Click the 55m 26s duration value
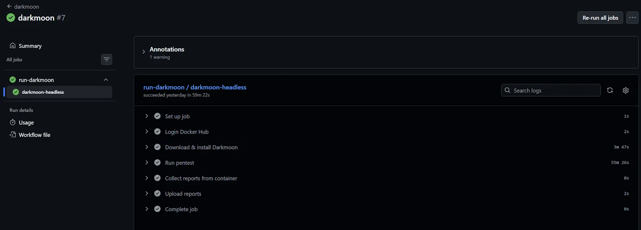Image resolution: width=641 pixels, height=230 pixels. coord(620,163)
